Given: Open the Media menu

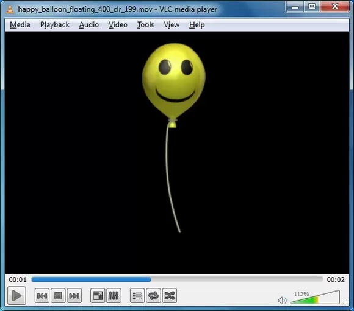Looking at the screenshot, I should [x=20, y=24].
